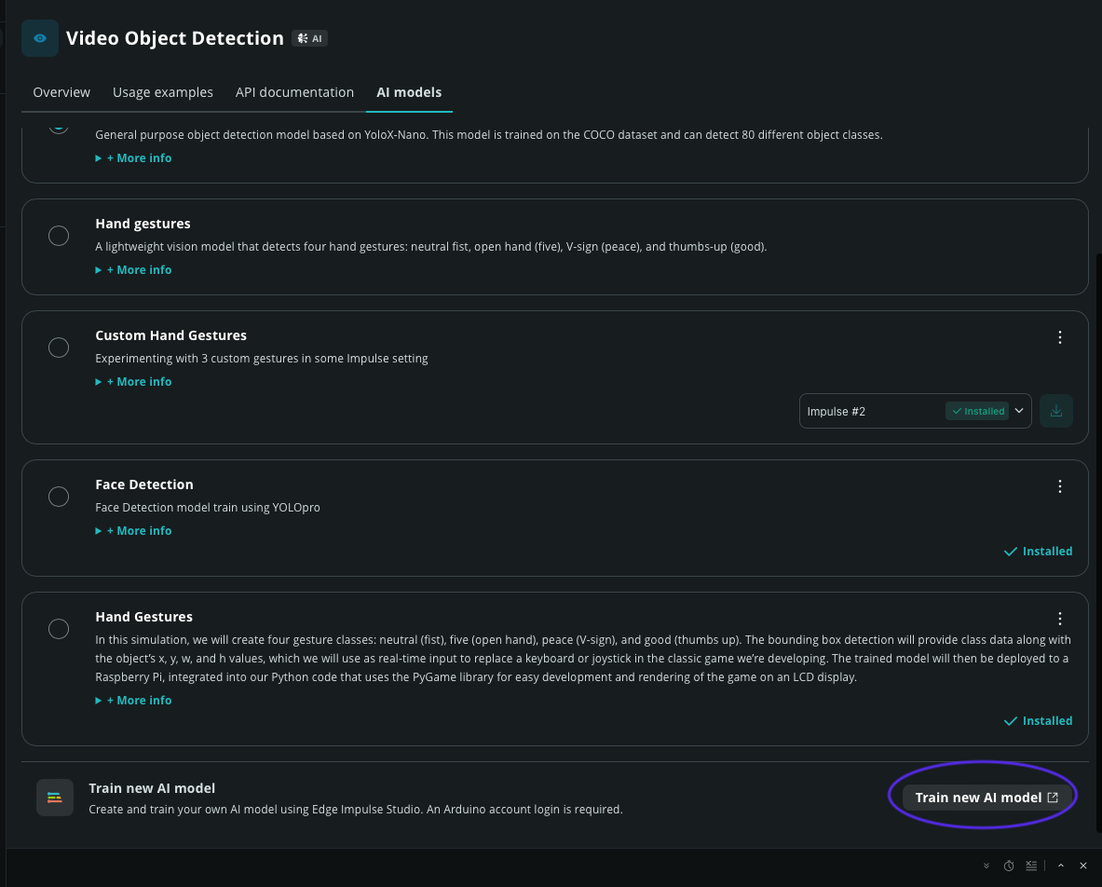Viewport: 1102px width, 887px height.
Task: Select the Hand gestures model radio button
Action: click(59, 236)
